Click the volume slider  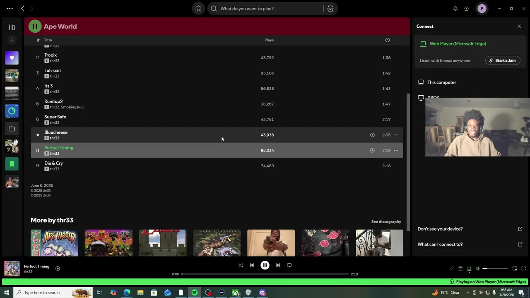495,269
